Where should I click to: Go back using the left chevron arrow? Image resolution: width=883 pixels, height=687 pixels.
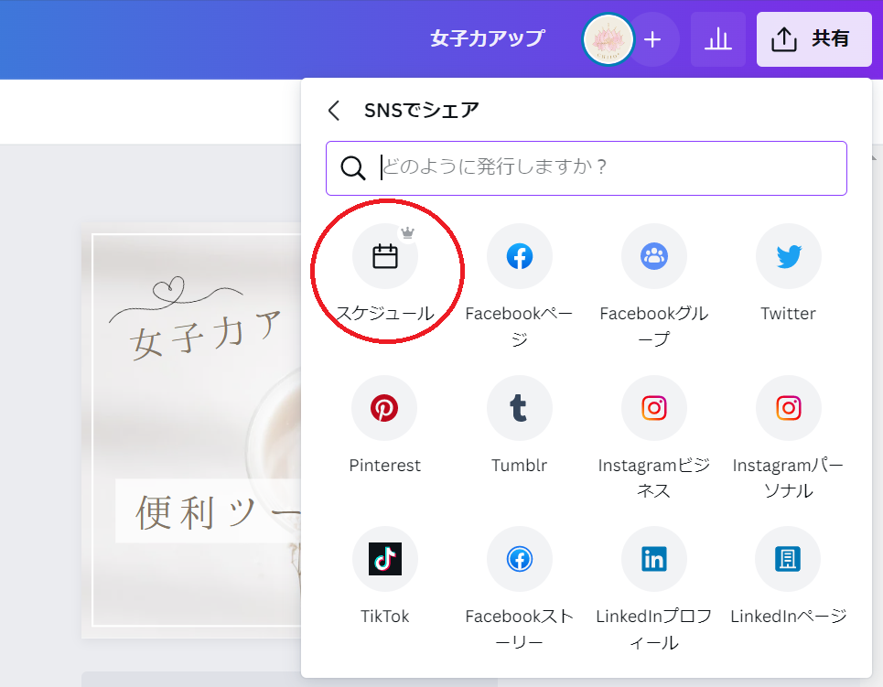tap(334, 111)
